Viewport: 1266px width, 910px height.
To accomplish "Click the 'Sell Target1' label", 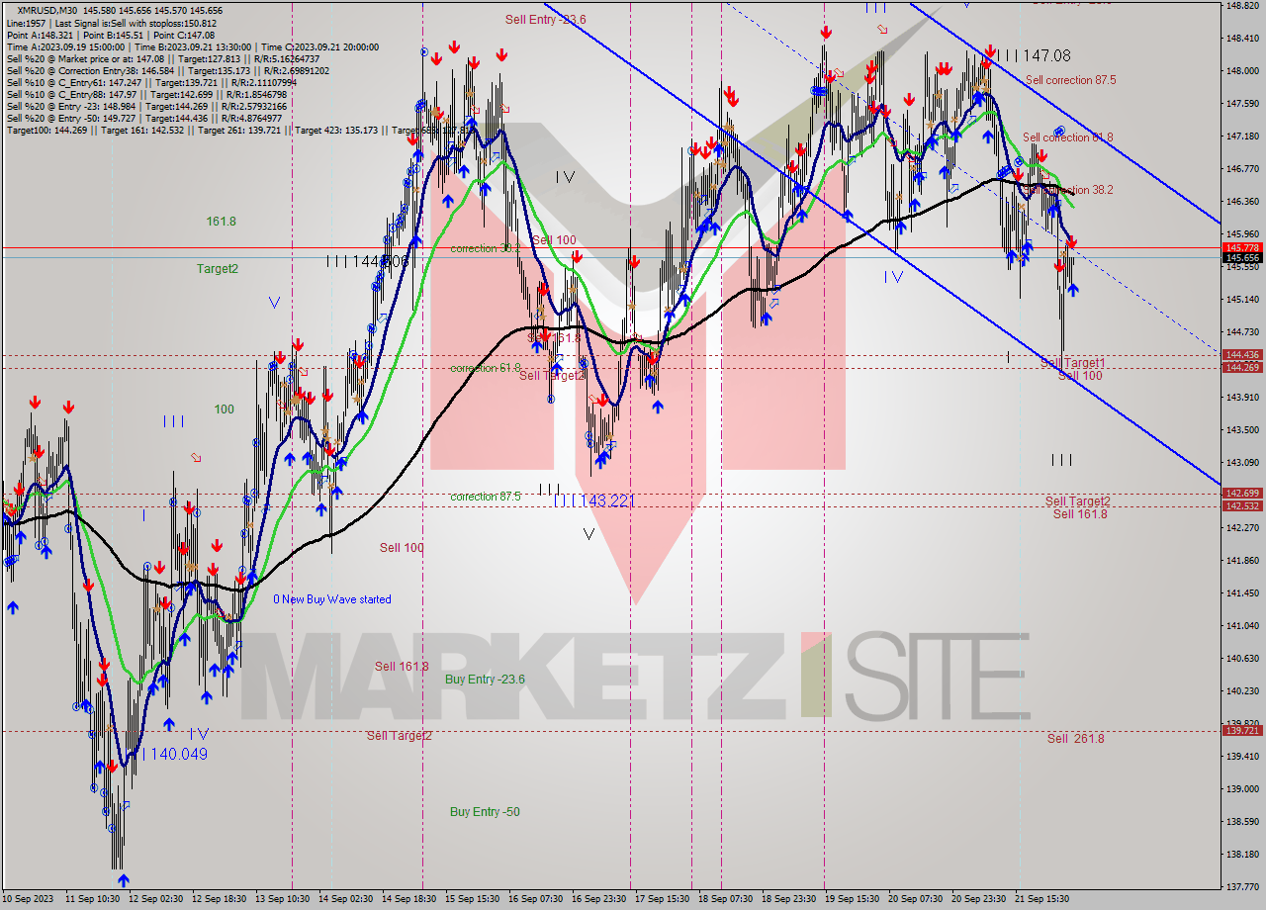I will (x=1072, y=363).
